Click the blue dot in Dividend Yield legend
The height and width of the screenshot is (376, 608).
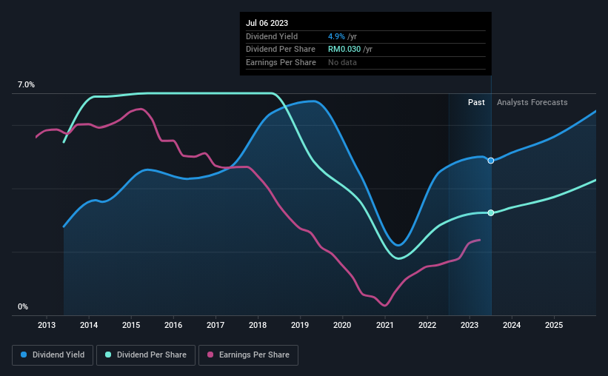pyautogui.click(x=24, y=355)
